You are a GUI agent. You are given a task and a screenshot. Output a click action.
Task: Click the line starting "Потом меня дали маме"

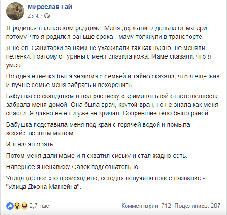pos(97,156)
